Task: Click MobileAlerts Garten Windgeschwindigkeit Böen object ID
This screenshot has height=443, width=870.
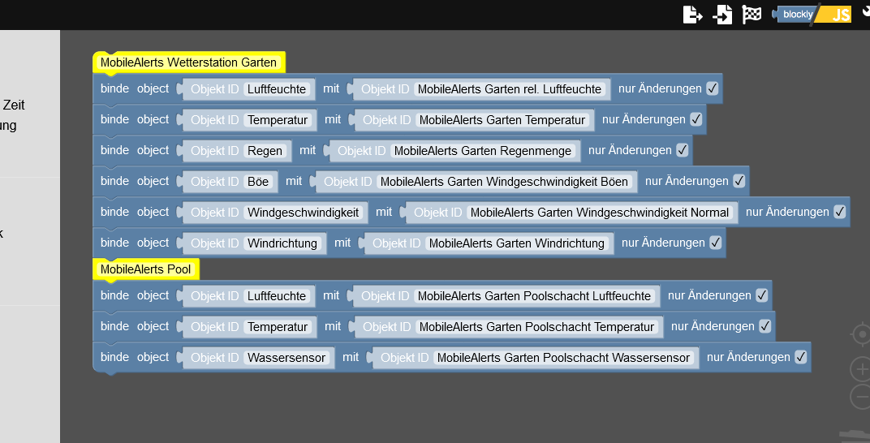Action: point(504,182)
